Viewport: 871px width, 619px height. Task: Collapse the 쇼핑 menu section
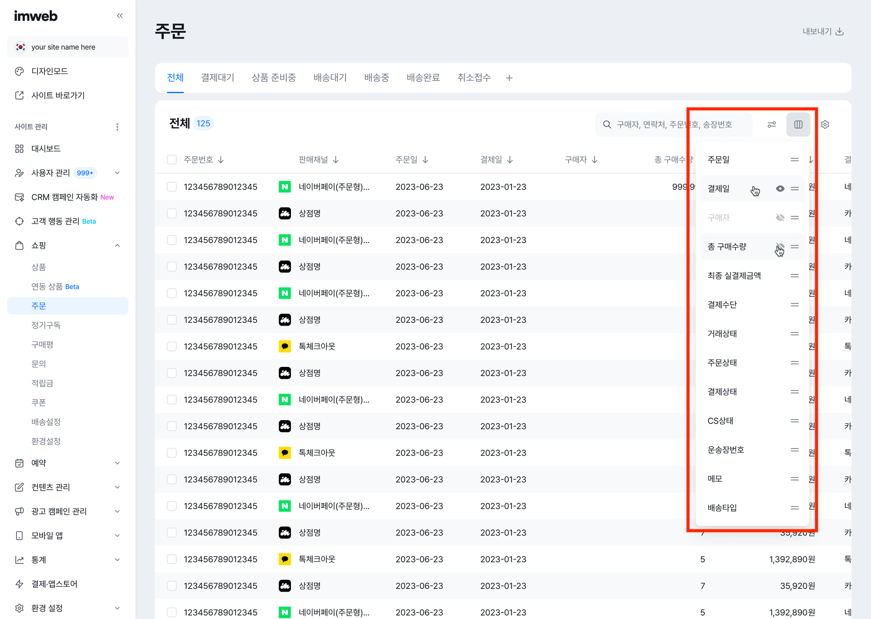(117, 246)
